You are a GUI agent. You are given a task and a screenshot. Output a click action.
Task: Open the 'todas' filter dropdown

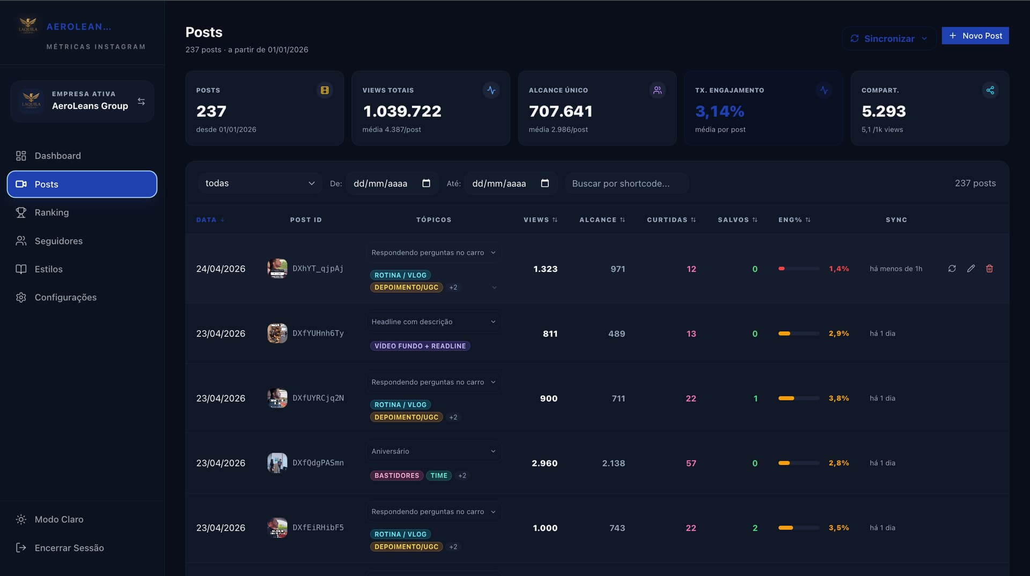click(x=260, y=183)
